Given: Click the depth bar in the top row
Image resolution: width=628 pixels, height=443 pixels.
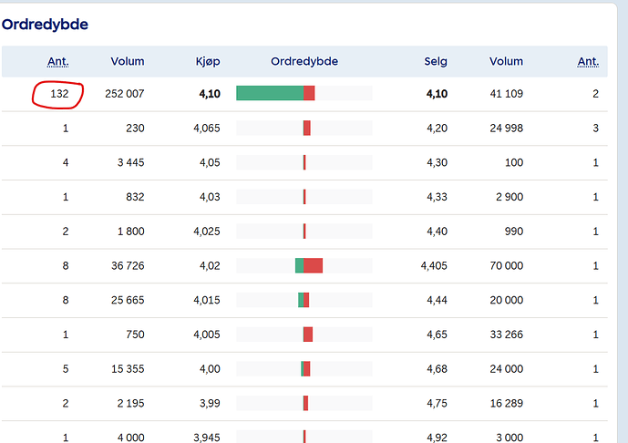Looking at the screenshot, I should (275, 93).
